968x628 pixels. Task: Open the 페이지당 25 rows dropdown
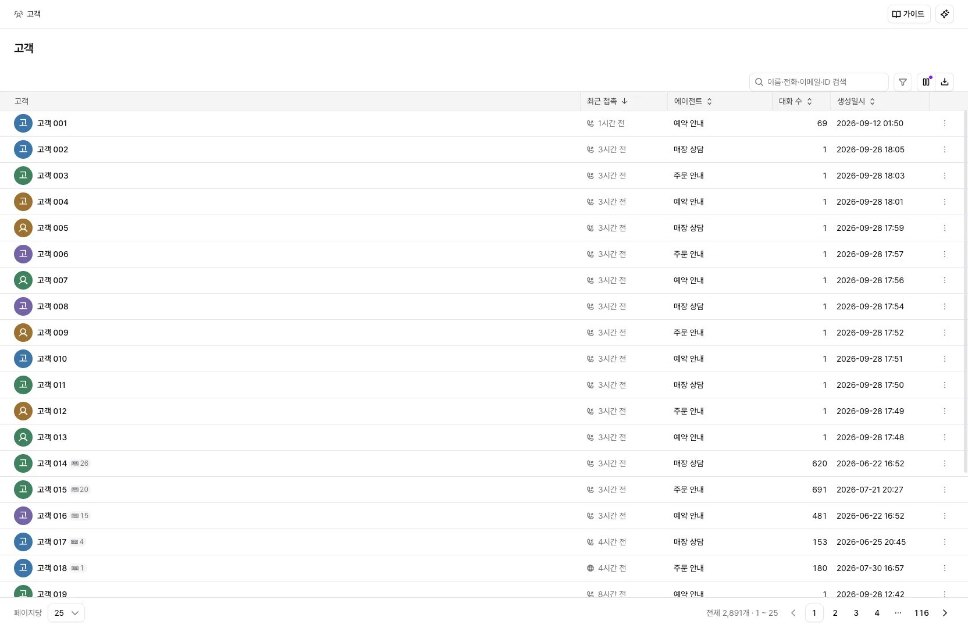(x=66, y=613)
